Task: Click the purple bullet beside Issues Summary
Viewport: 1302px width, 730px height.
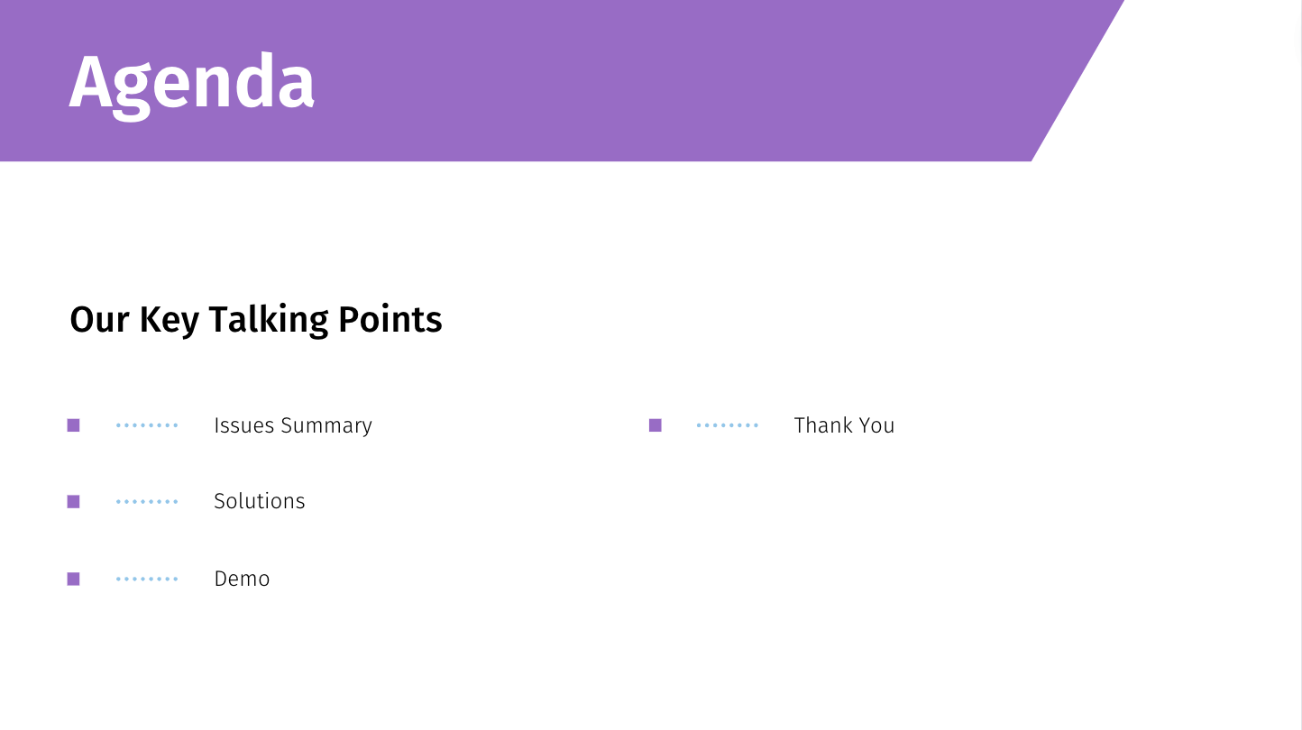Action: [74, 425]
